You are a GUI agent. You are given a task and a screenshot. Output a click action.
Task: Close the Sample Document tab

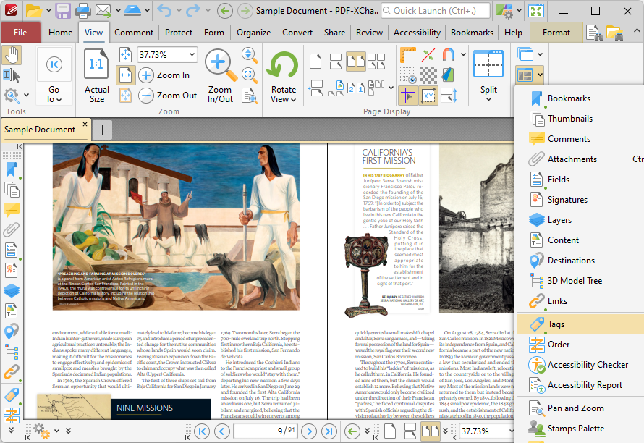(85, 124)
